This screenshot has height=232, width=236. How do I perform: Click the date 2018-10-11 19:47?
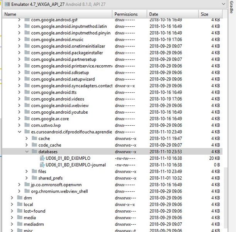166,138
